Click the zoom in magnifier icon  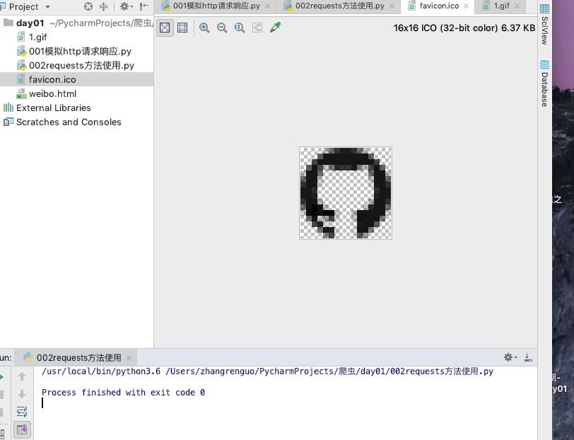[x=204, y=28]
